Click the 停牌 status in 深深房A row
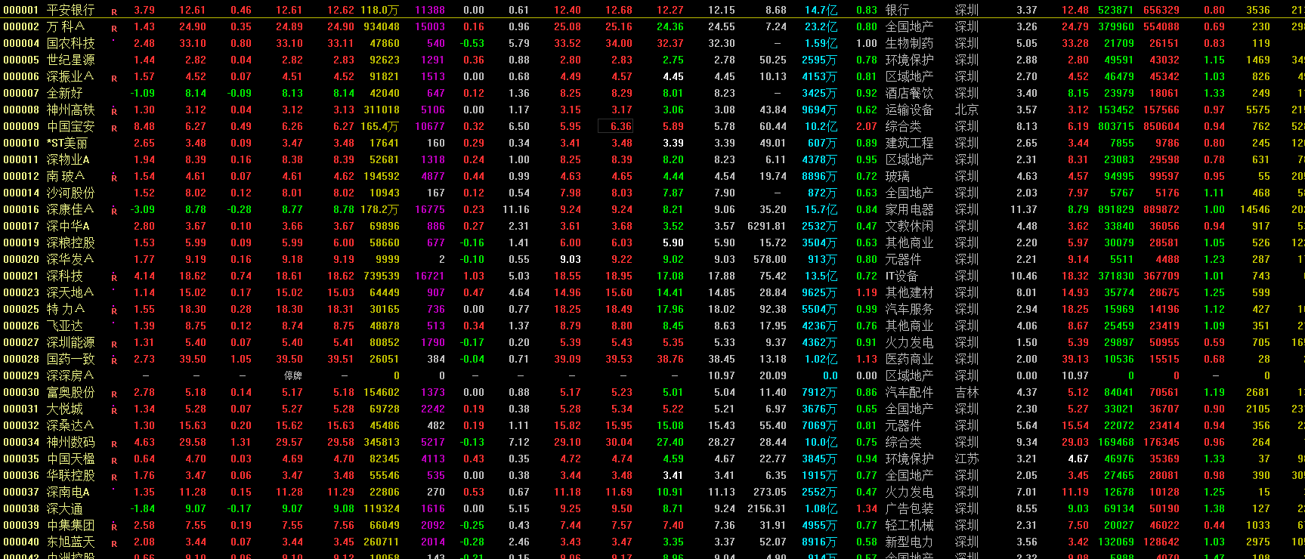 pyautogui.click(x=293, y=375)
